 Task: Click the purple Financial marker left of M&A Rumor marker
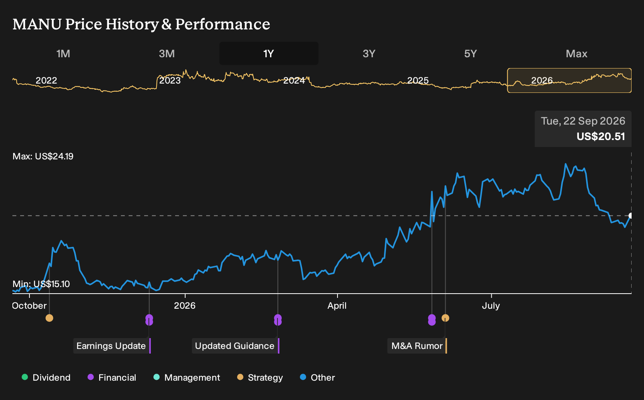point(432,320)
